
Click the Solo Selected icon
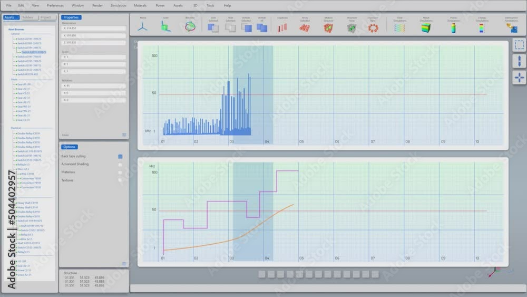213,27
